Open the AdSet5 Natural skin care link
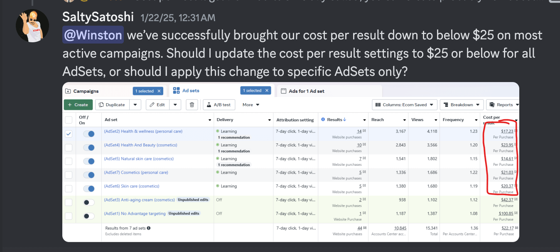This screenshot has height=252, width=560. tap(139, 159)
